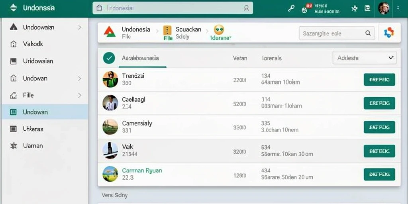Screen dimensions: 408x204
Task: Click the magnifier in the Indonesiai search bar
Action: coord(246,8)
